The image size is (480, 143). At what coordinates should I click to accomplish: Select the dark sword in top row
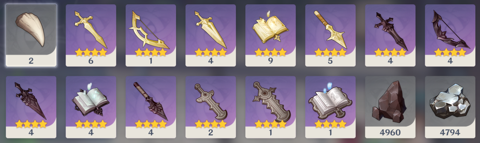[390, 35]
